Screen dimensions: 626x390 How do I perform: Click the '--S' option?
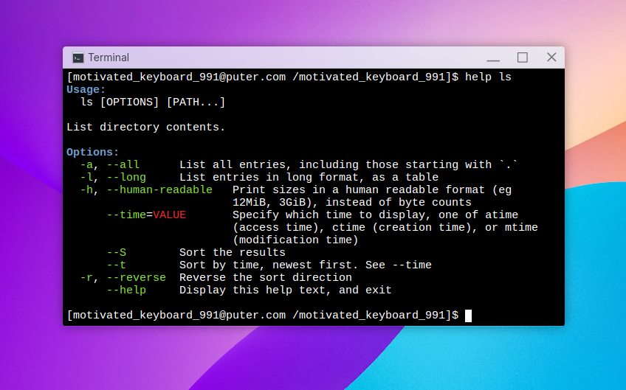click(116, 252)
